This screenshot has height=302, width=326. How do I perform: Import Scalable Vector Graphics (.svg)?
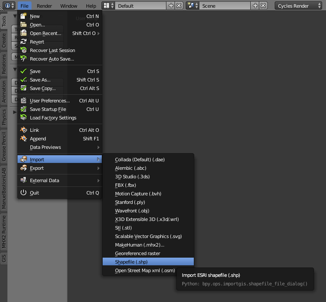(148, 236)
